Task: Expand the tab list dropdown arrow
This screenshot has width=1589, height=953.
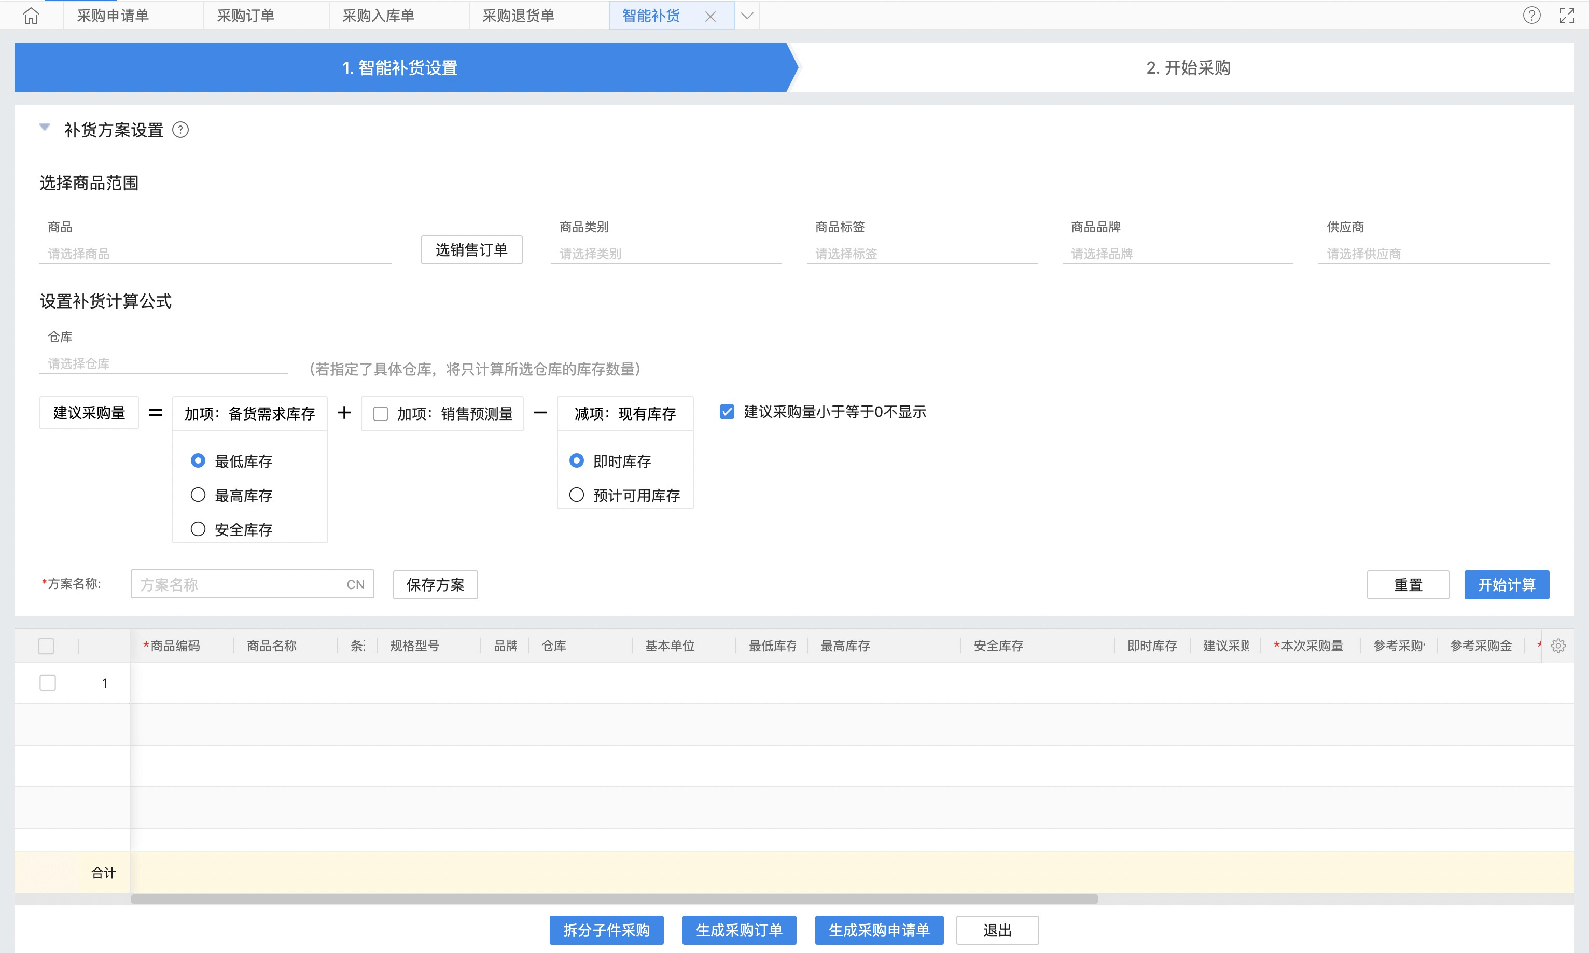Action: tap(747, 16)
